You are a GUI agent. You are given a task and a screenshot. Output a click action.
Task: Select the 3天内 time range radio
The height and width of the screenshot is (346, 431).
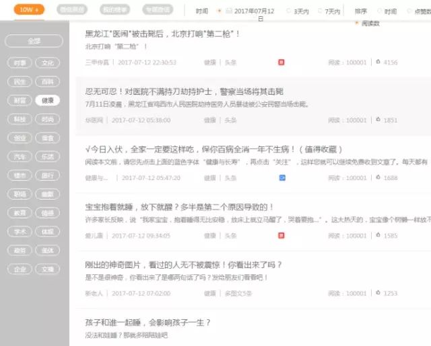click(x=289, y=11)
